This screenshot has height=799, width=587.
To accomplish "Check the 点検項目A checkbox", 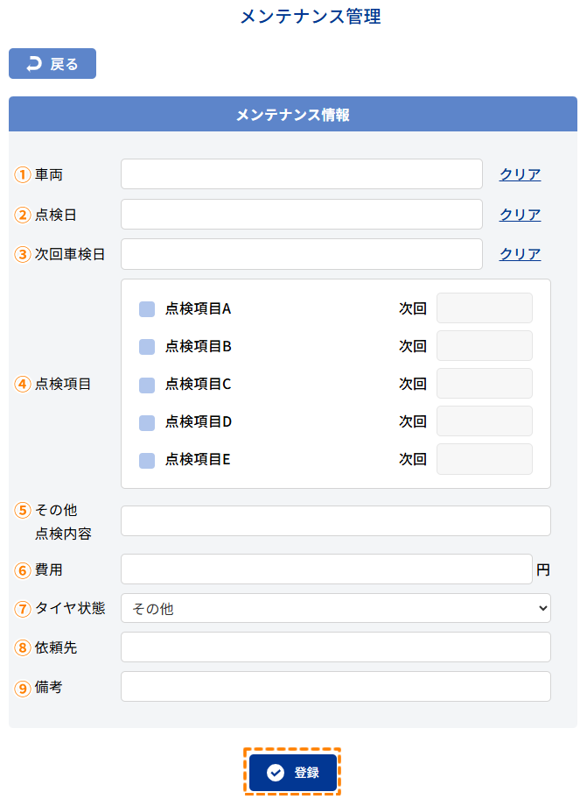I will [x=147, y=309].
